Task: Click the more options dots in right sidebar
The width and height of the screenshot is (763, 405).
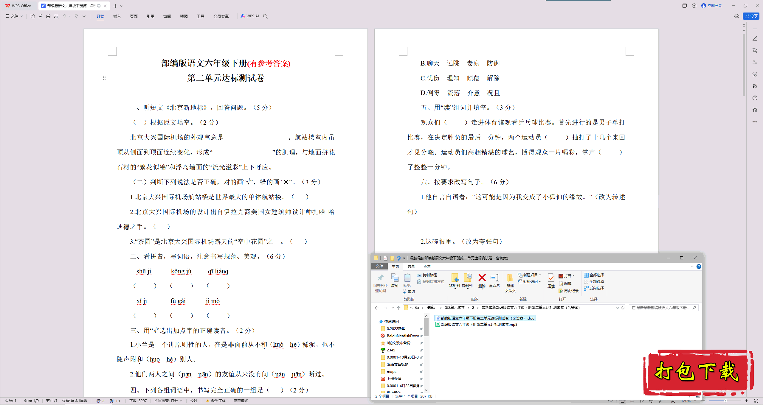Action: 755,122
